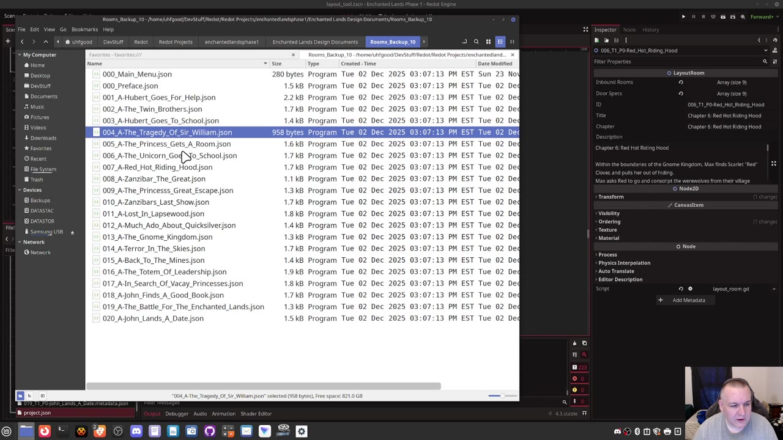Adjust the file manager zoom slider
The height and width of the screenshot is (440, 783).
(502, 396)
